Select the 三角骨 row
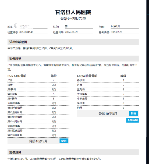149x164 pixels. coord(108,90)
